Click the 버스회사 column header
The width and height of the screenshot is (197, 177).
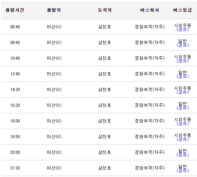[x=149, y=10]
